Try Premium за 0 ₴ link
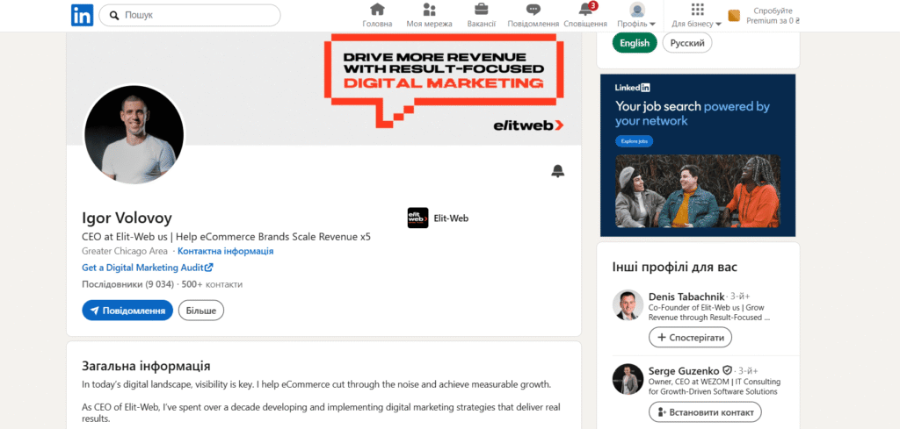This screenshot has height=429, width=900. (x=773, y=16)
